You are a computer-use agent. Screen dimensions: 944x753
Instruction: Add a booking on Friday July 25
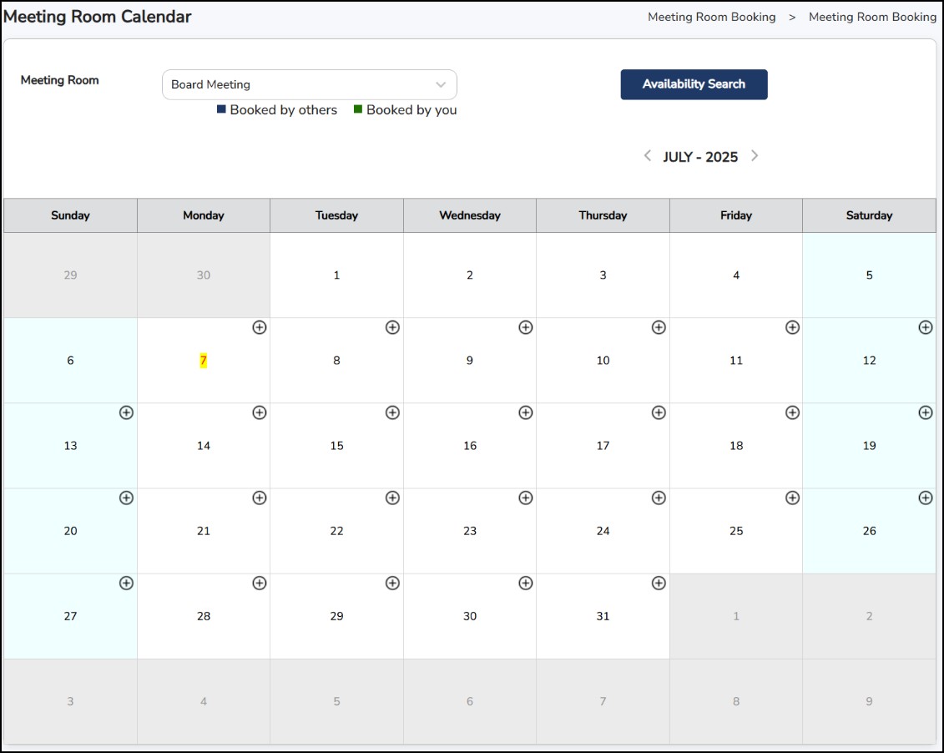[x=792, y=498]
